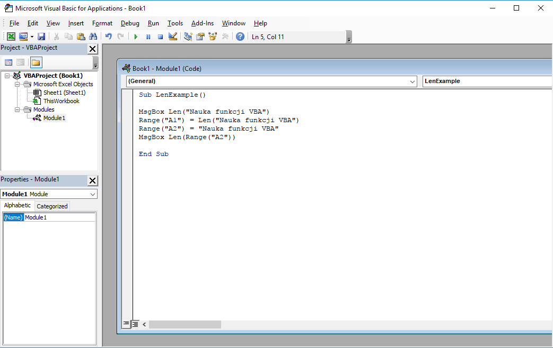Pause execution with the Break icon
The image size is (553, 348).
point(148,36)
